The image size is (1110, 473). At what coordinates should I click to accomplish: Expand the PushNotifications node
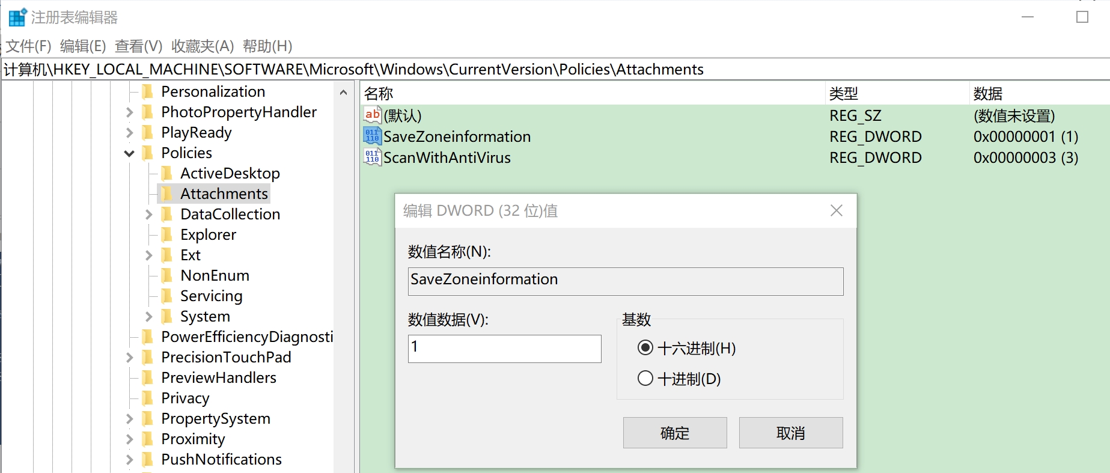tap(129, 460)
